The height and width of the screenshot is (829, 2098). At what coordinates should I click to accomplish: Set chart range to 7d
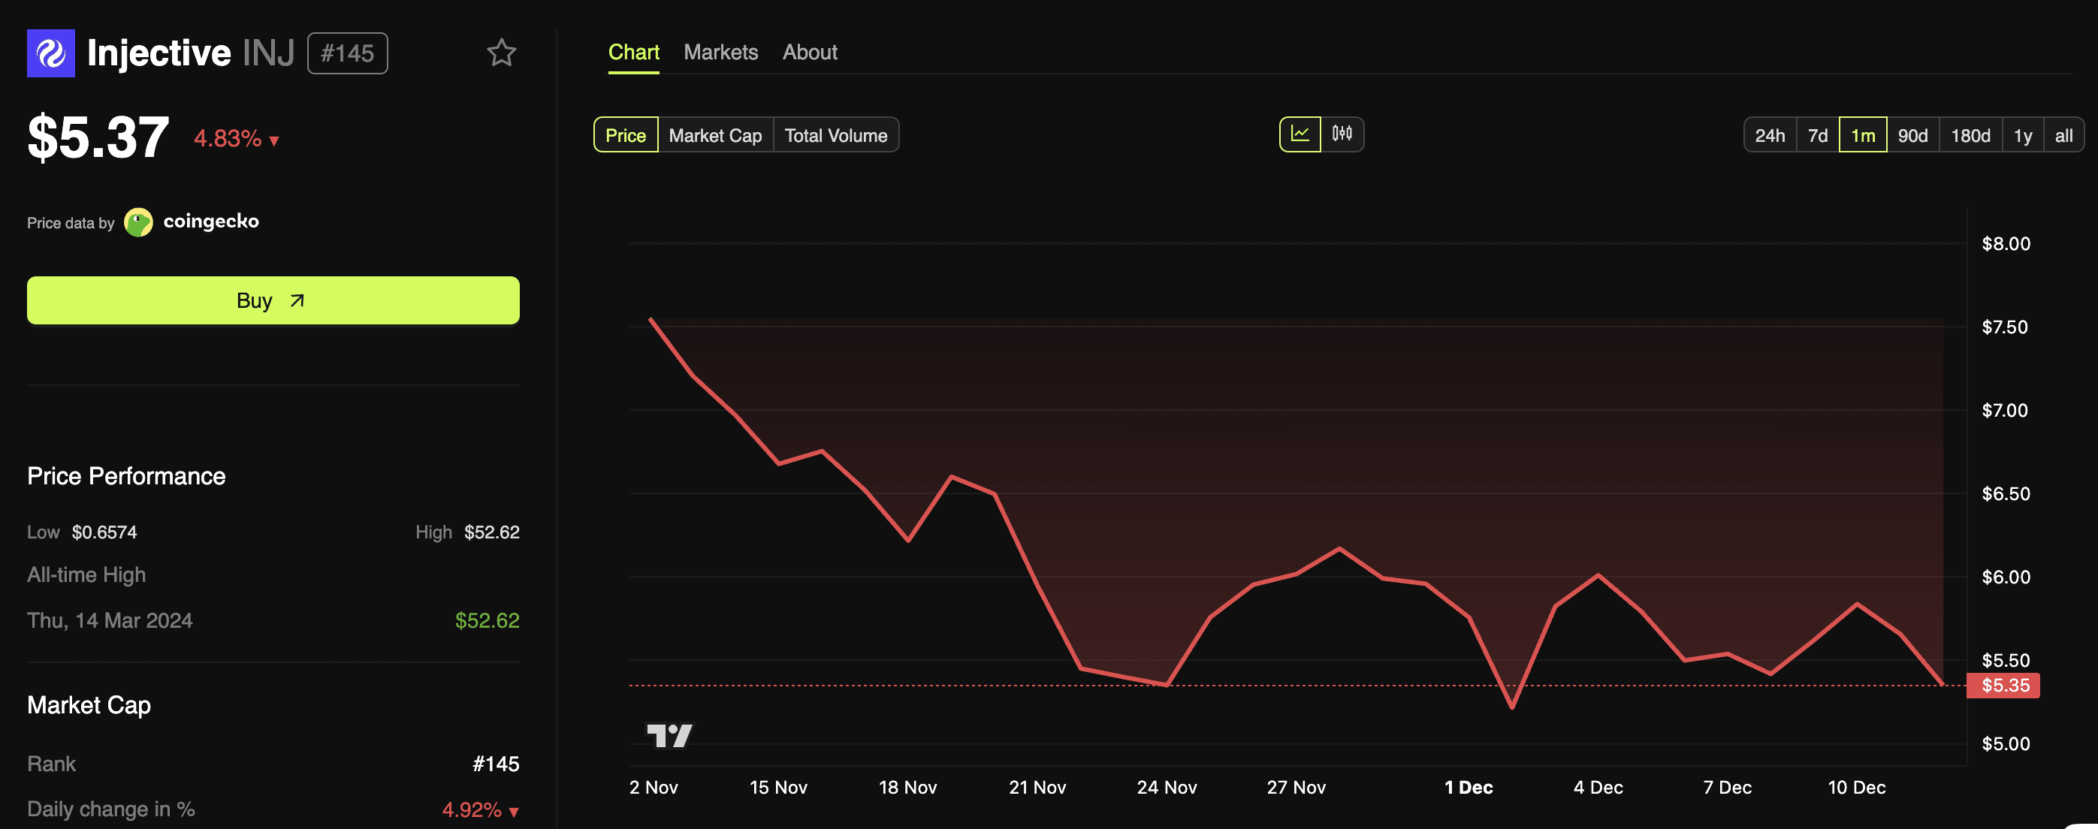click(1817, 135)
